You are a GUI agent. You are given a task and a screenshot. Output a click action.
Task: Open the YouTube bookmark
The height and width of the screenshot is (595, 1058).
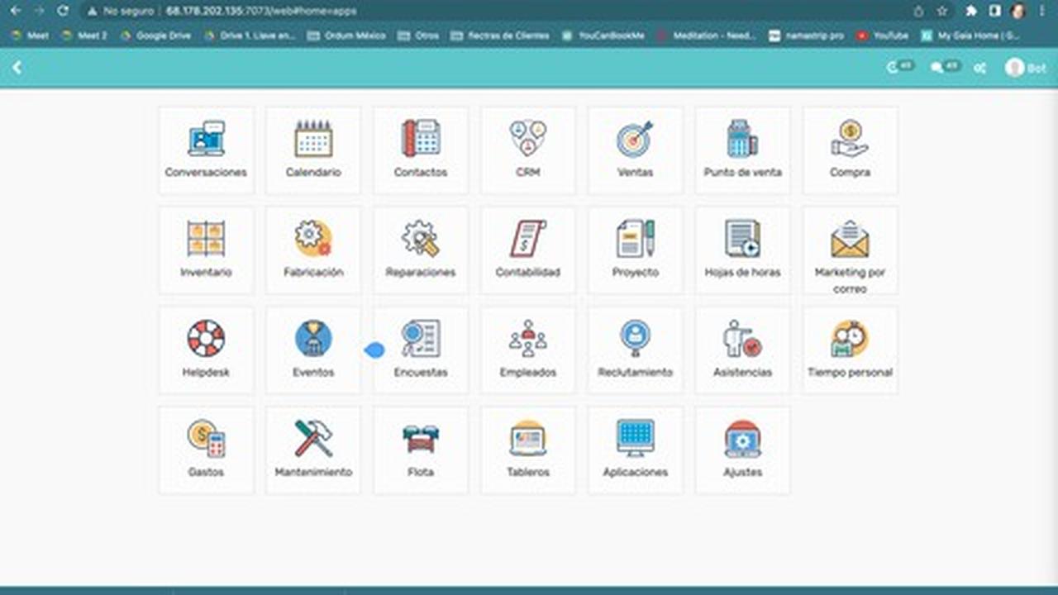[x=883, y=36]
